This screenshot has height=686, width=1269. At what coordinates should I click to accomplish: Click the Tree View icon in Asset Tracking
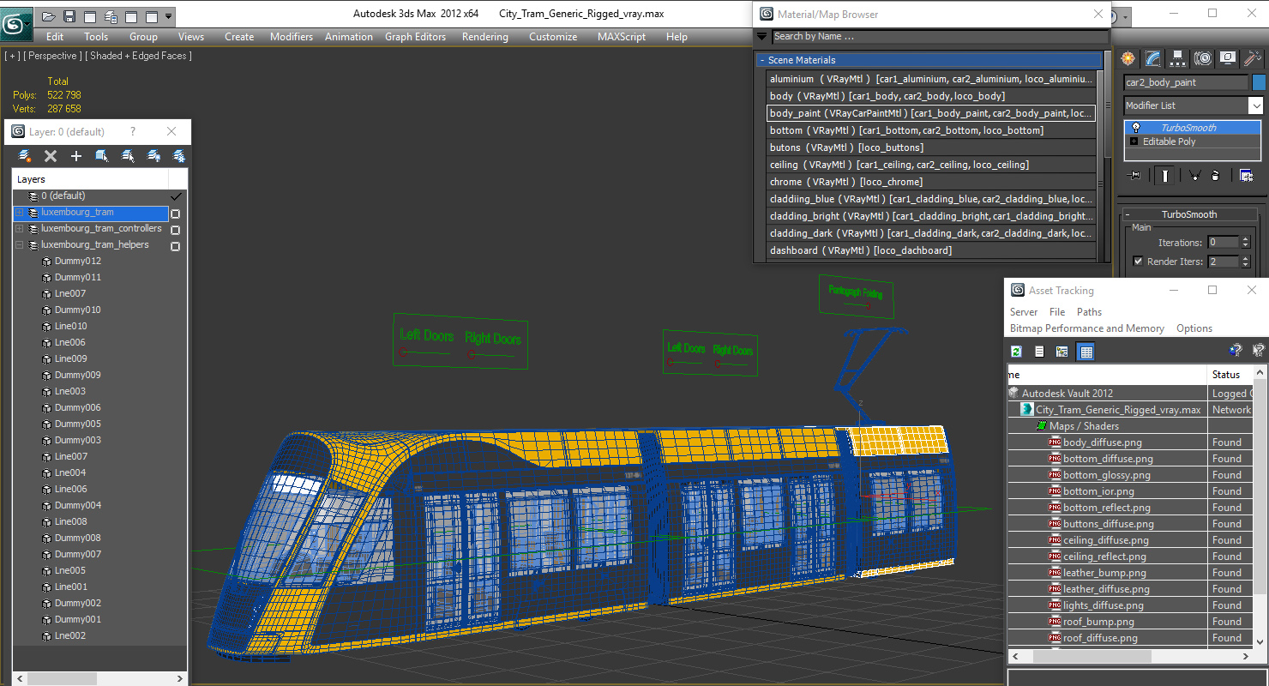(1062, 352)
